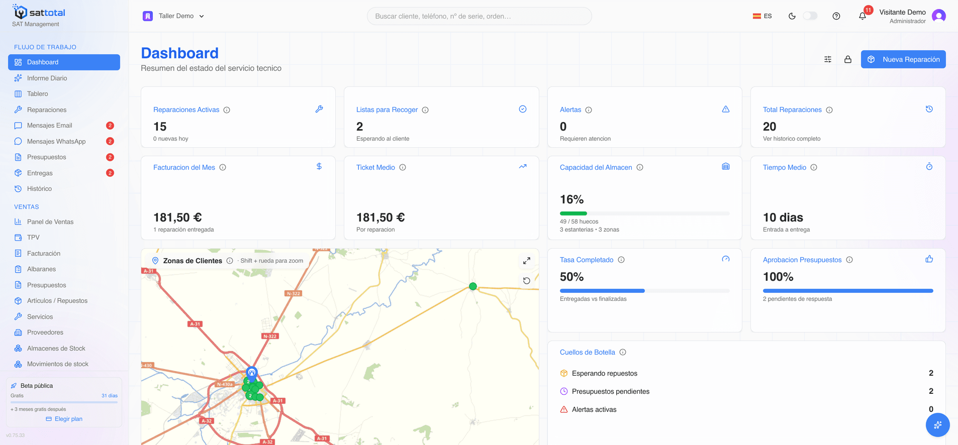Click the isolated green client marker northeast

click(473, 286)
